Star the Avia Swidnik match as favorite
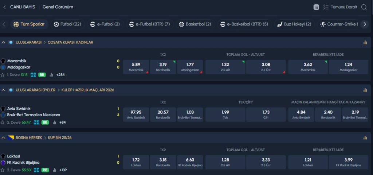 click(x=3, y=122)
